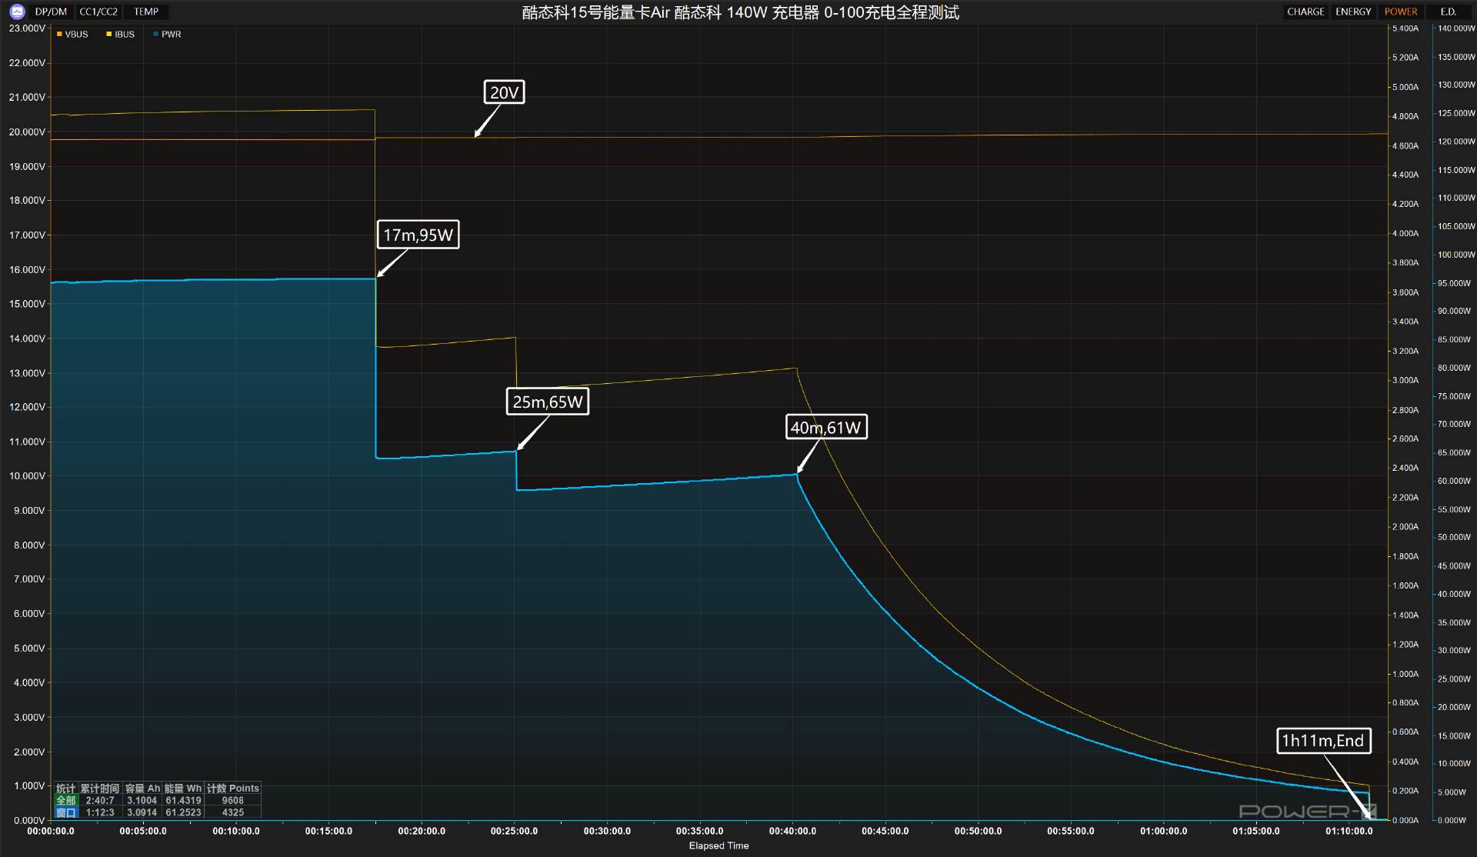Click the 40m,61W annotation marker
1477x857 pixels.
[x=825, y=428]
